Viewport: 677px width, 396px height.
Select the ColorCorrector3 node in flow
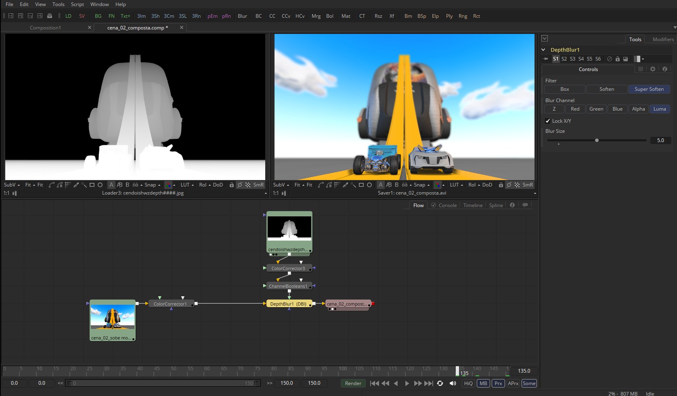288,268
